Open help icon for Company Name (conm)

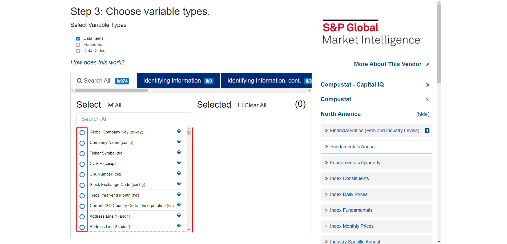click(x=179, y=141)
